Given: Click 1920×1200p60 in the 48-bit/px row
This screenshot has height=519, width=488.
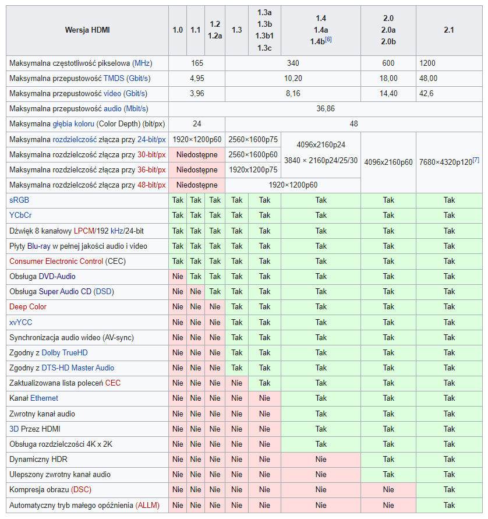Looking at the screenshot, I should [x=293, y=185].
